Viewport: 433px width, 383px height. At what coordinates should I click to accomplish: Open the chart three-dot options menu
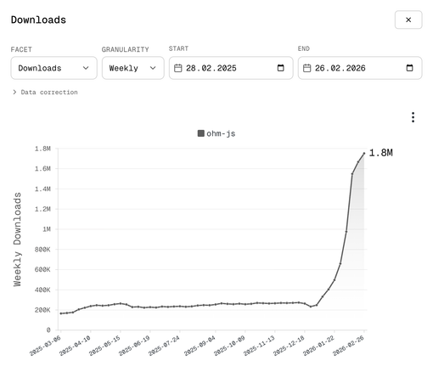point(413,117)
